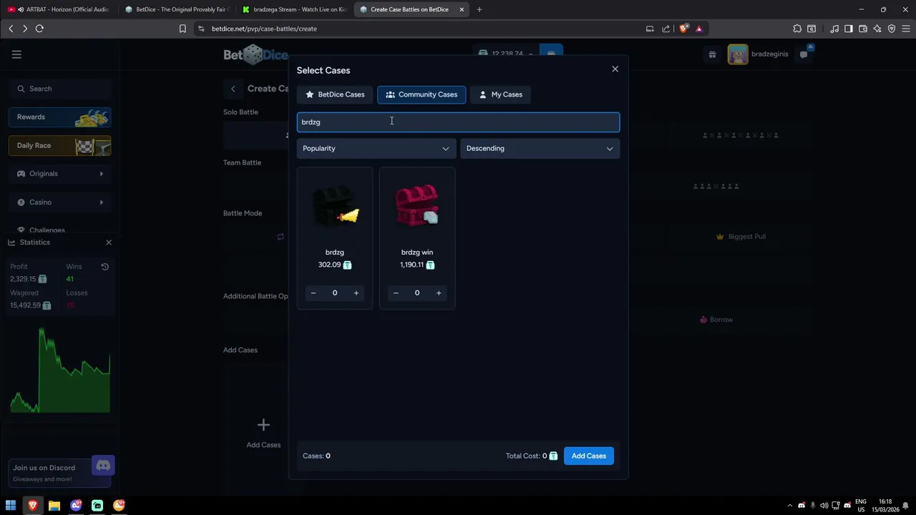The height and width of the screenshot is (515, 916).
Task: Bookmark this page icon
Action: coord(182,29)
